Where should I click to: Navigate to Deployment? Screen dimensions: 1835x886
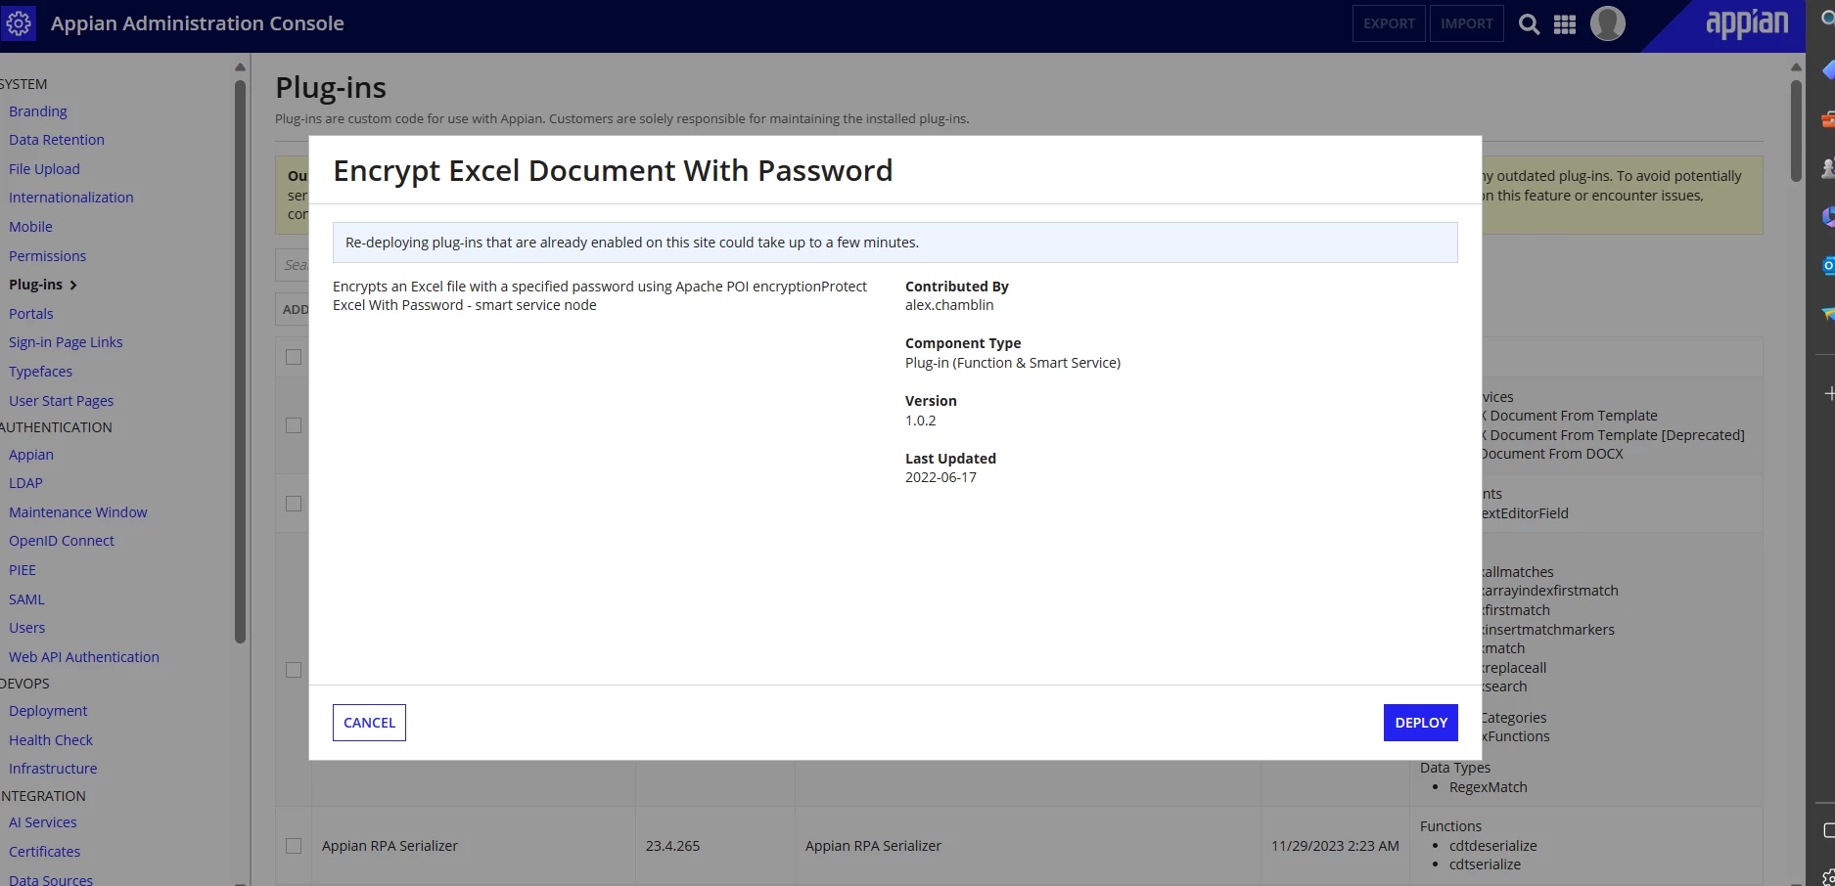pos(48,711)
